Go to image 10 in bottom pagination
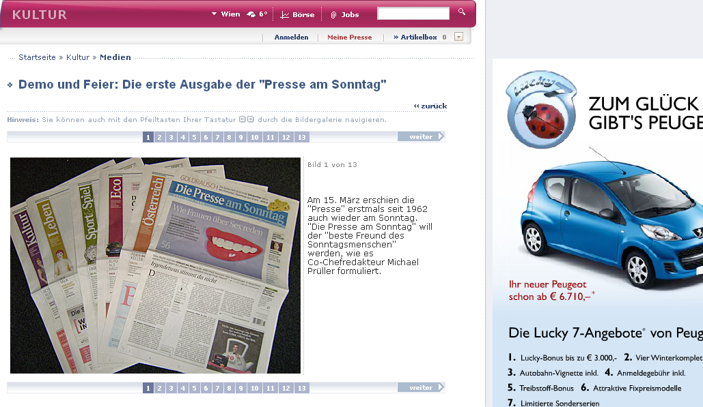703x407 pixels. point(255,388)
